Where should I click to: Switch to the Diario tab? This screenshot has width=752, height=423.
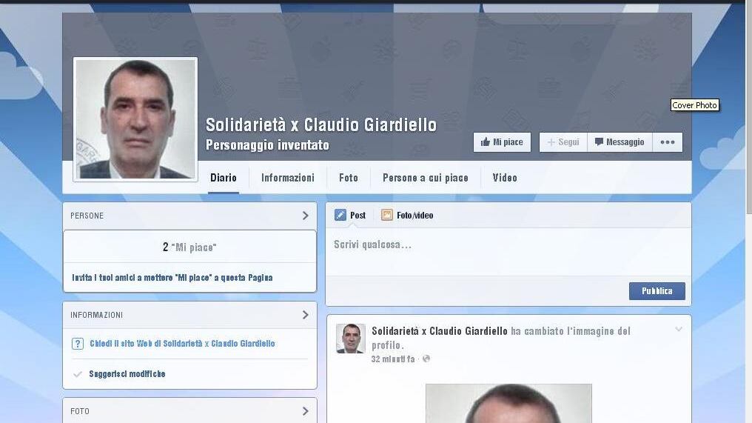(x=224, y=178)
